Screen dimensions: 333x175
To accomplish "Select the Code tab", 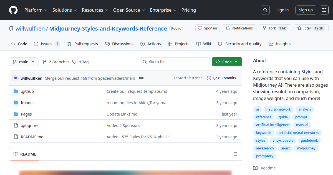I will tap(19, 44).
